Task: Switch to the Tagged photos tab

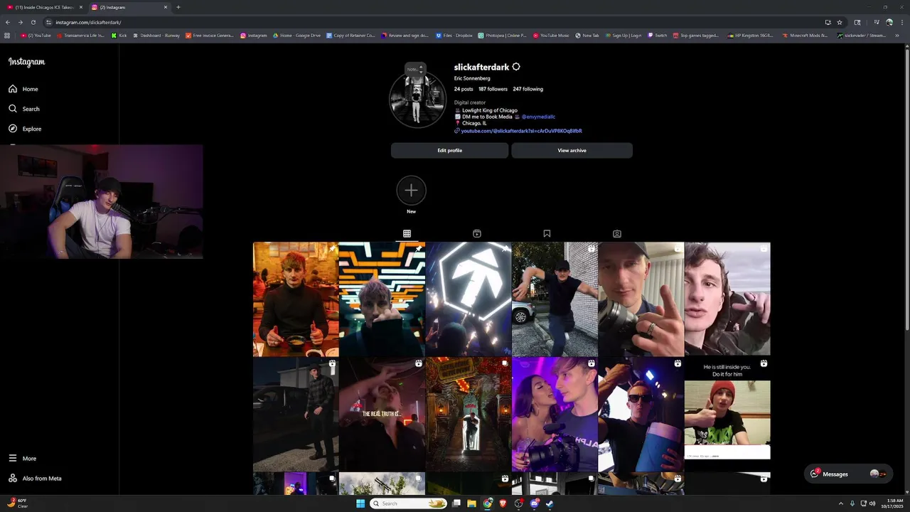Action: pyautogui.click(x=617, y=233)
